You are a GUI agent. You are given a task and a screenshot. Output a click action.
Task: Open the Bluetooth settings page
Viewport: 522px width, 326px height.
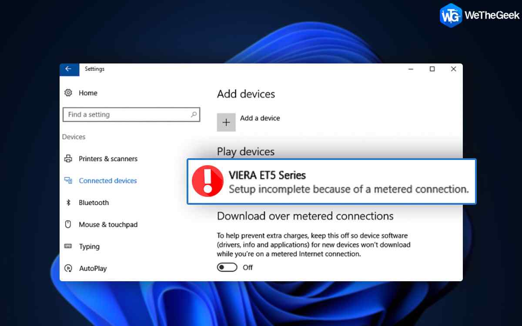94,203
